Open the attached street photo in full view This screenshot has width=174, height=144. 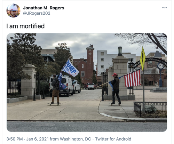[87, 82]
